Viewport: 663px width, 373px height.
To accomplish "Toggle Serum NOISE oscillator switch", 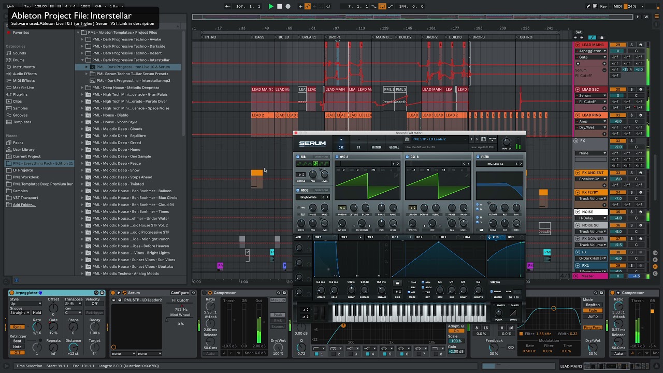I will [298, 190].
